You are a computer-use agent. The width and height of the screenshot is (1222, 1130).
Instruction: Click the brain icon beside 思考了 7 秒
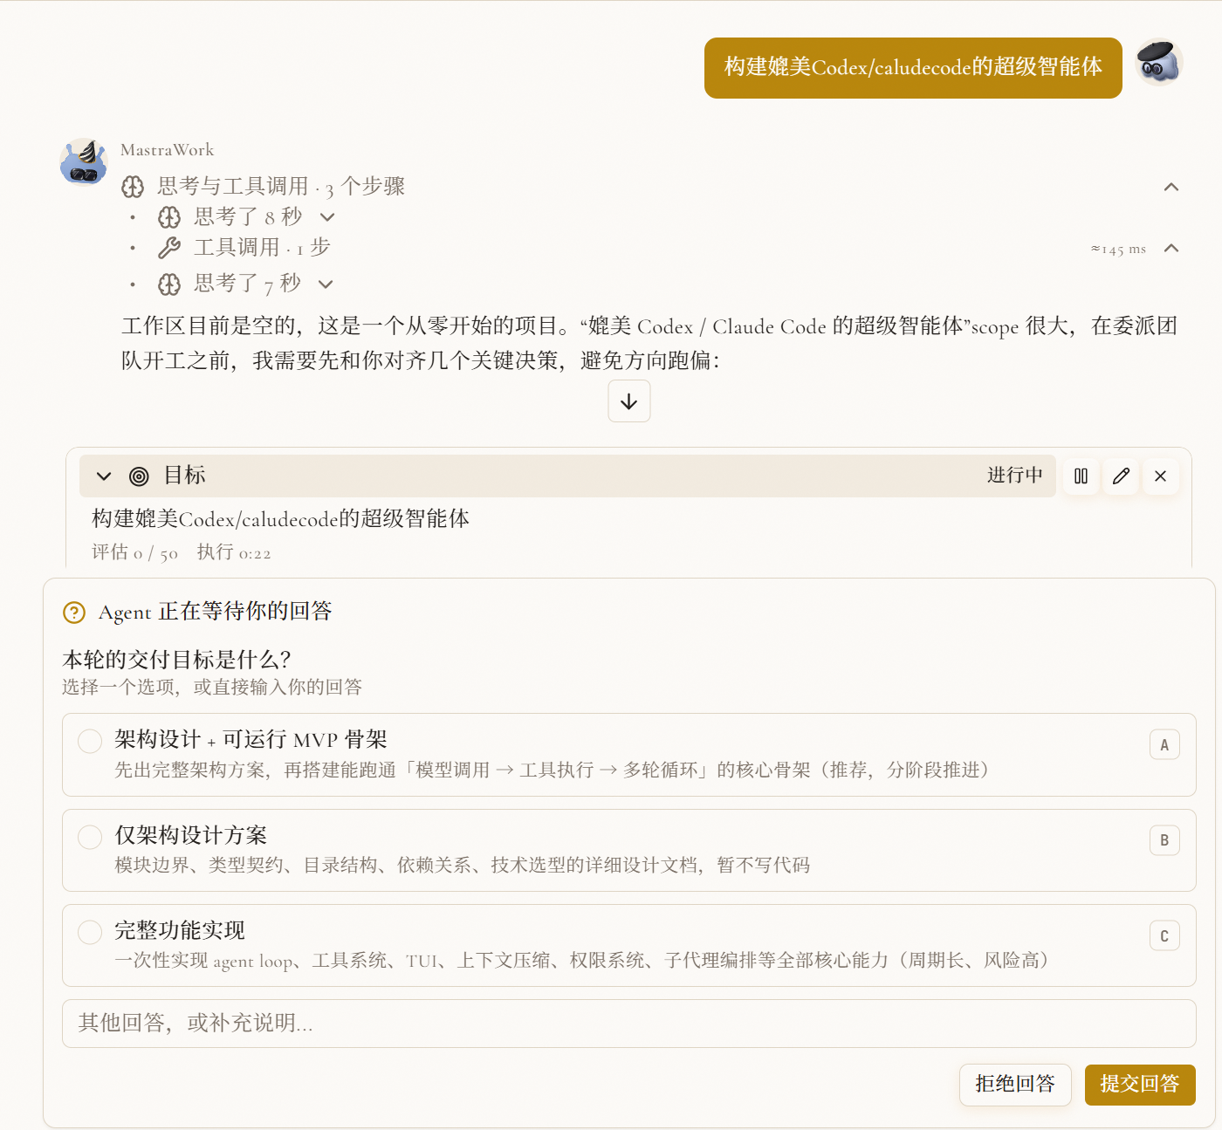tap(169, 284)
